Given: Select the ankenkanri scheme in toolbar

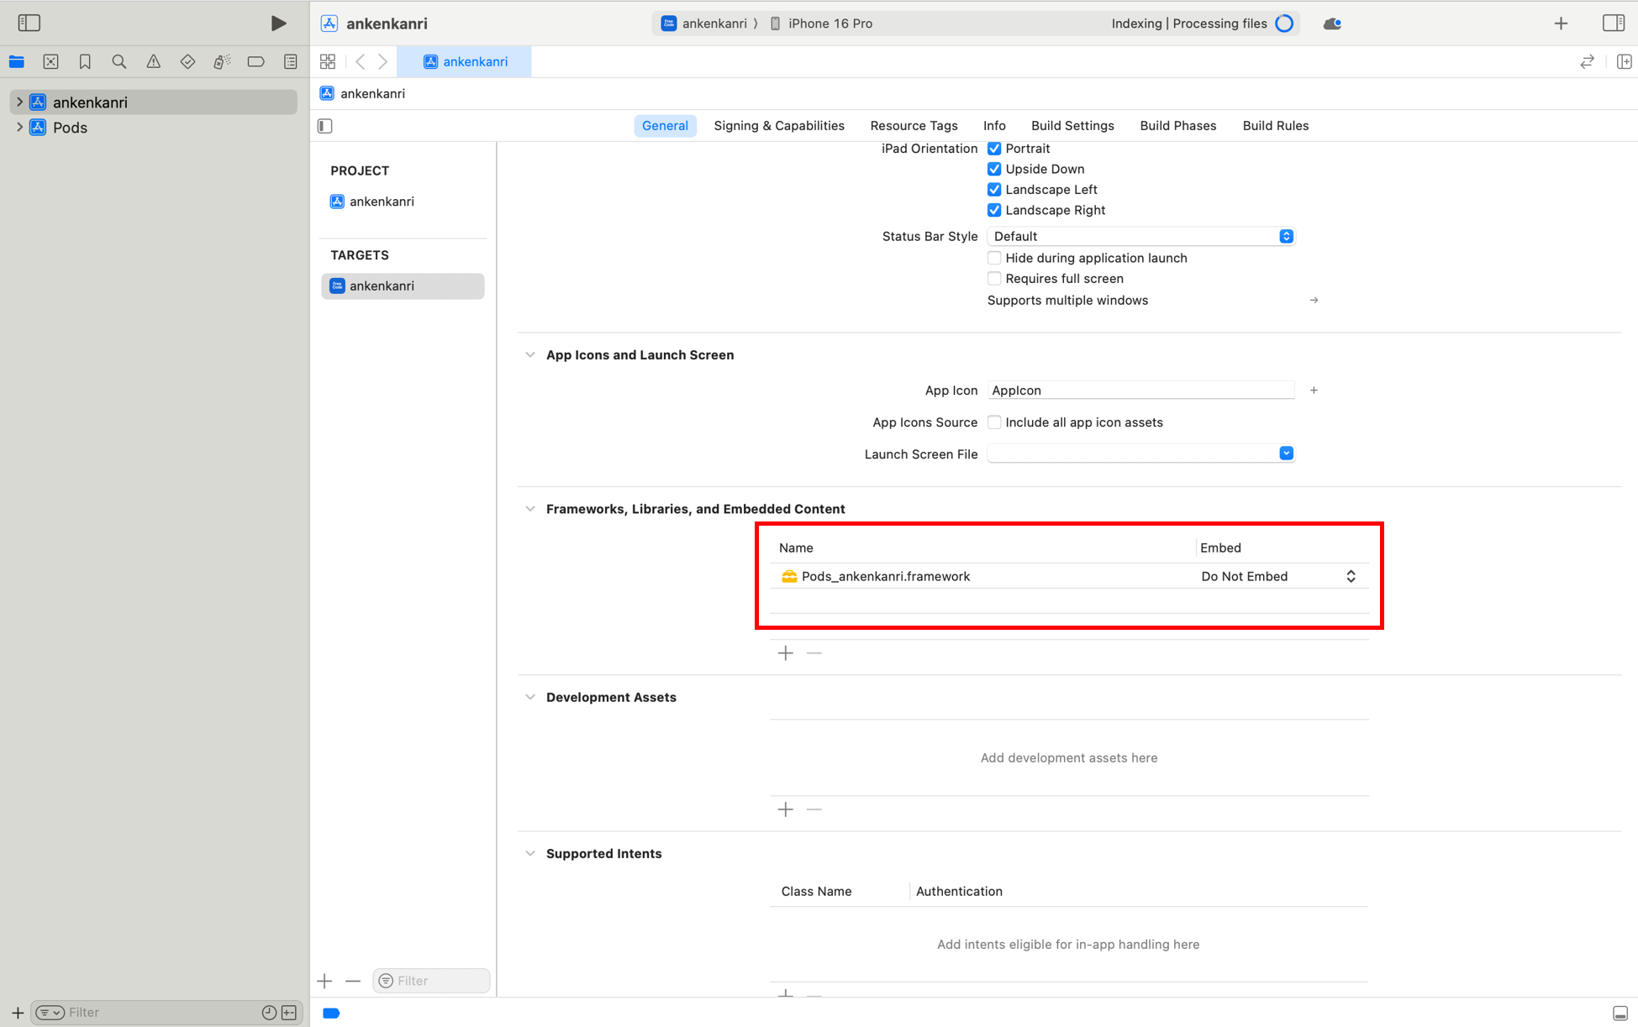Looking at the screenshot, I should pos(703,24).
